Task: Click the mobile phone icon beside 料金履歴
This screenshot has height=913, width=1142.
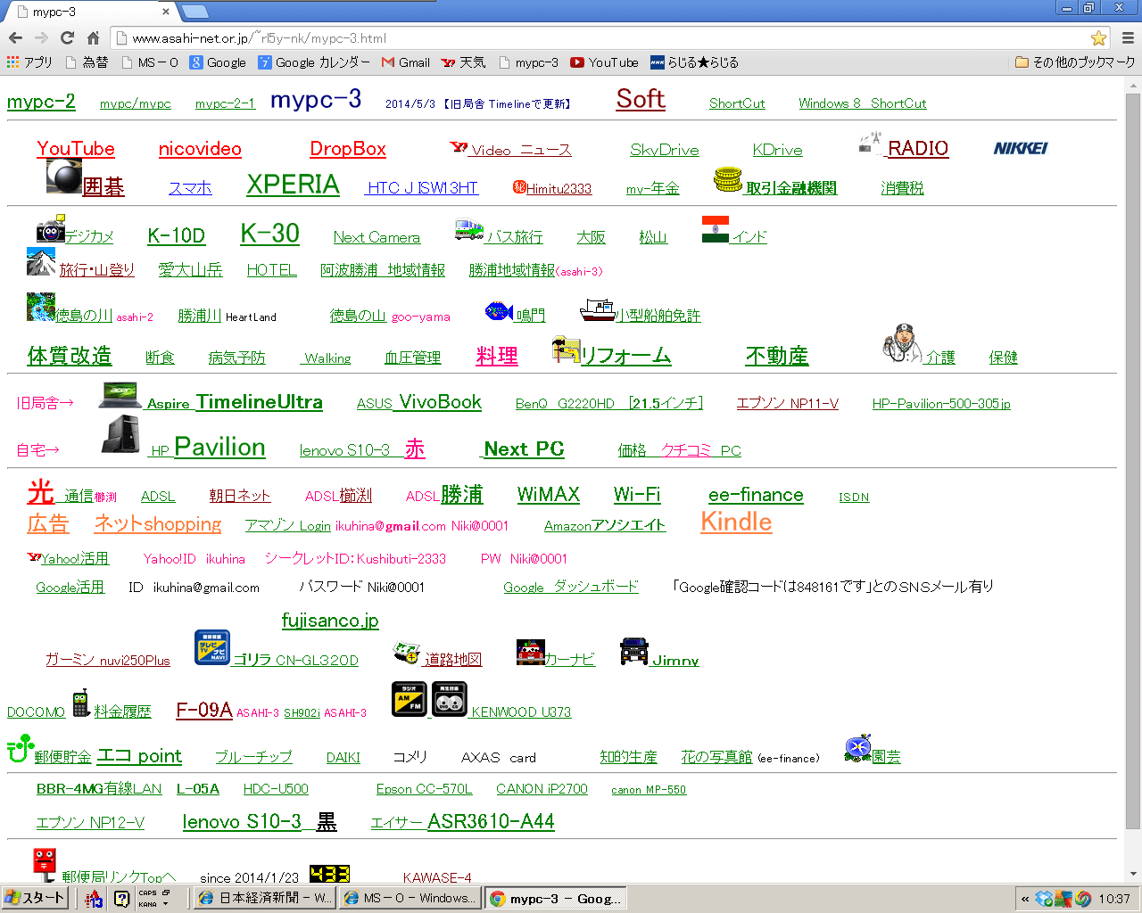Action: pos(80,703)
